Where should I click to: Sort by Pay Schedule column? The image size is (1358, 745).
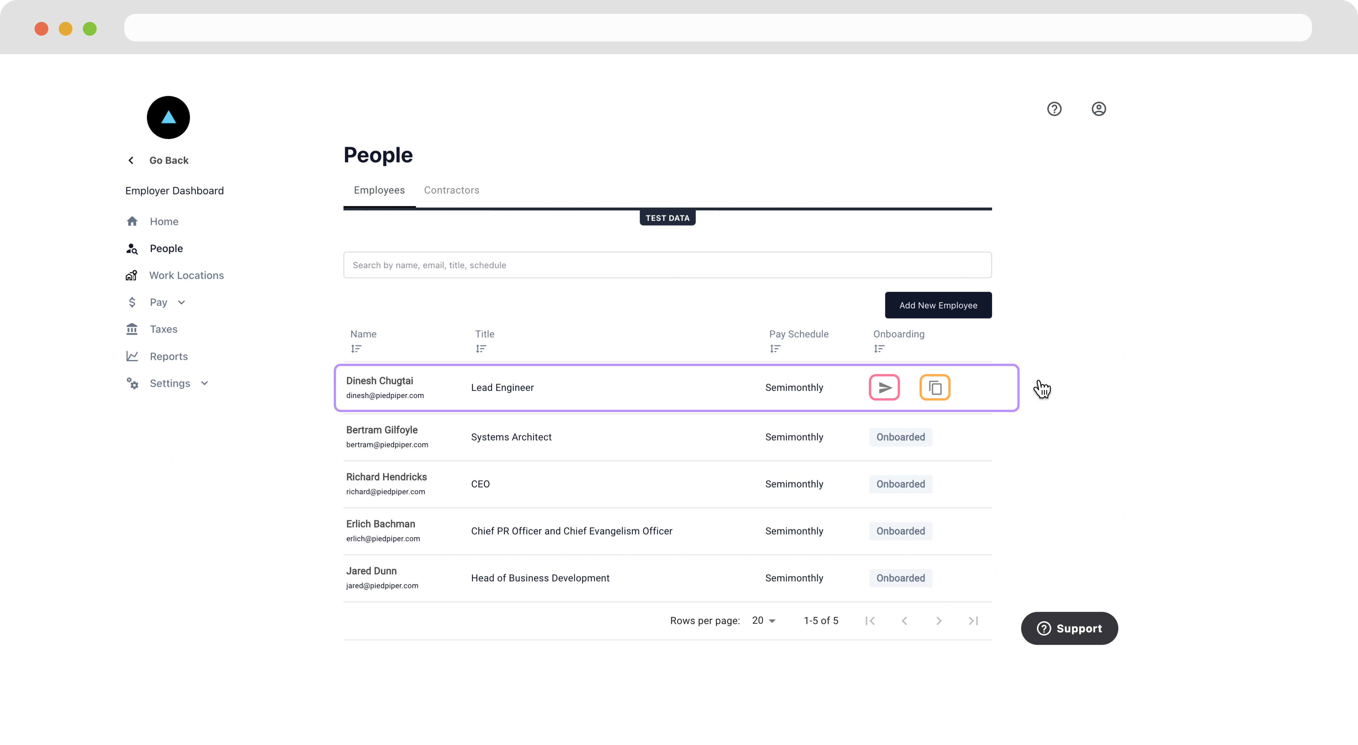point(775,348)
